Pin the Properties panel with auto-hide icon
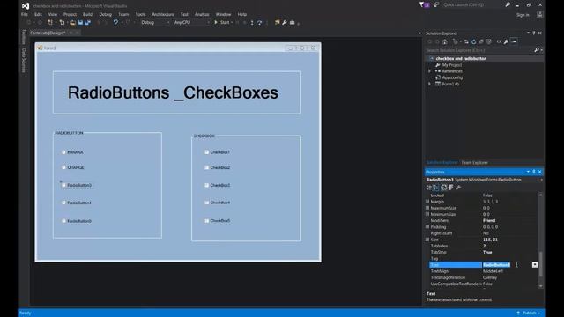Viewport: 564px width, 317px height. [534, 172]
